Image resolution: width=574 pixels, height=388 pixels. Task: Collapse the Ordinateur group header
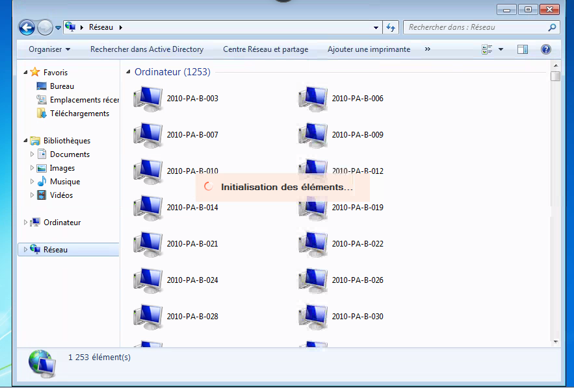pyautogui.click(x=129, y=72)
